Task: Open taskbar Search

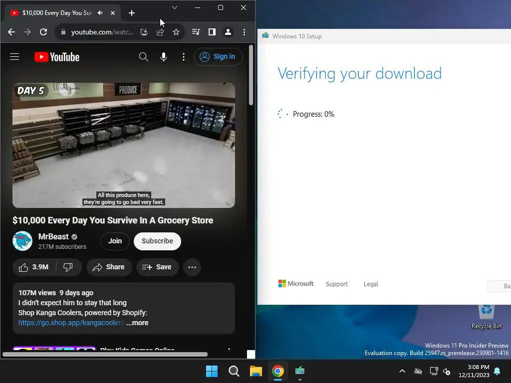Action: click(234, 371)
